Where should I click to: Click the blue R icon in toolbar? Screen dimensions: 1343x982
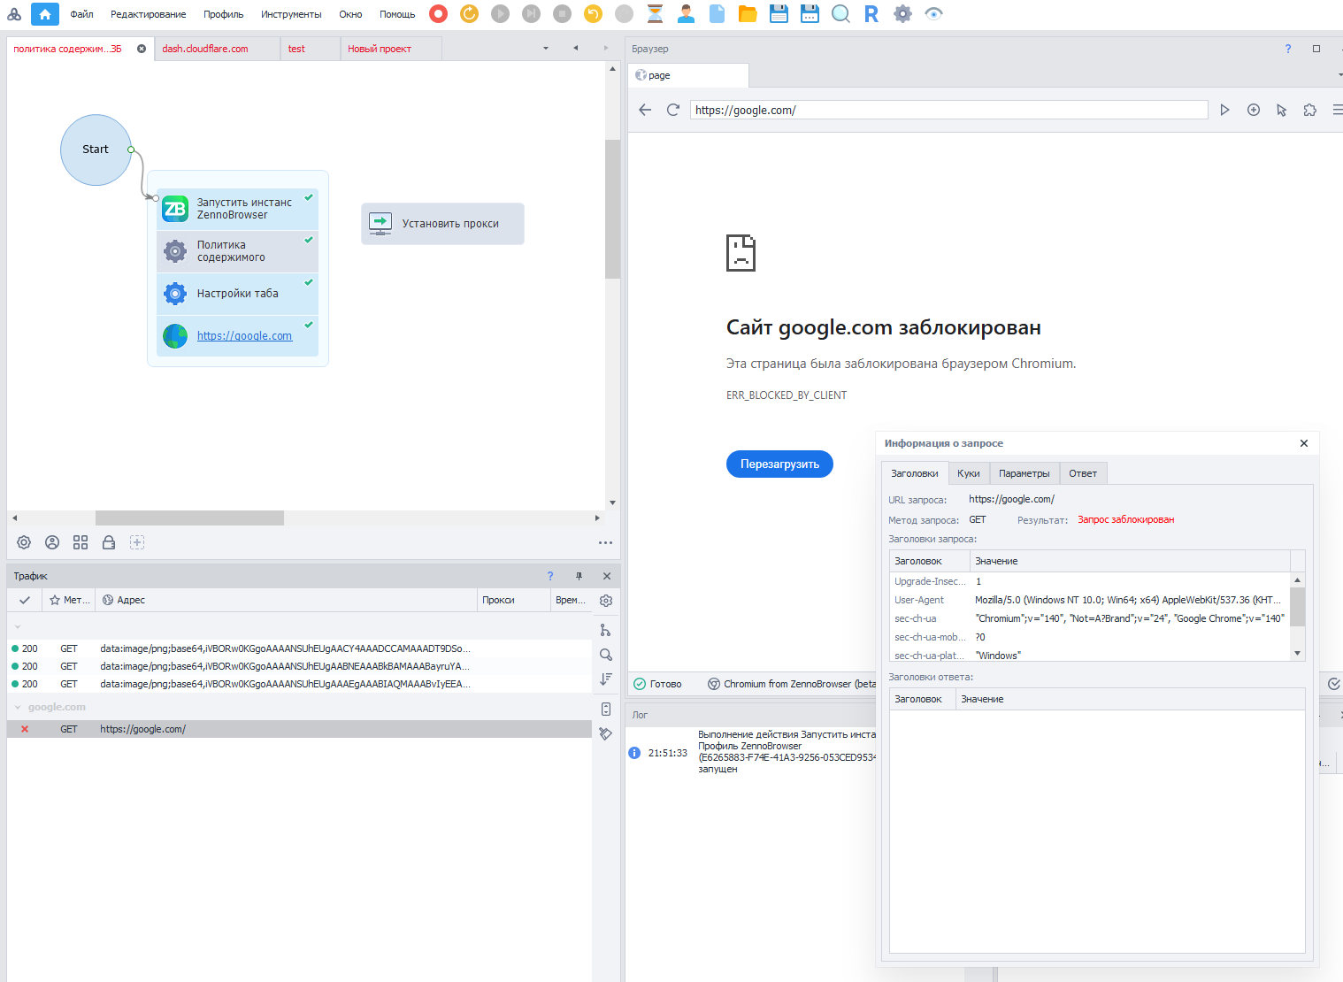tap(871, 13)
